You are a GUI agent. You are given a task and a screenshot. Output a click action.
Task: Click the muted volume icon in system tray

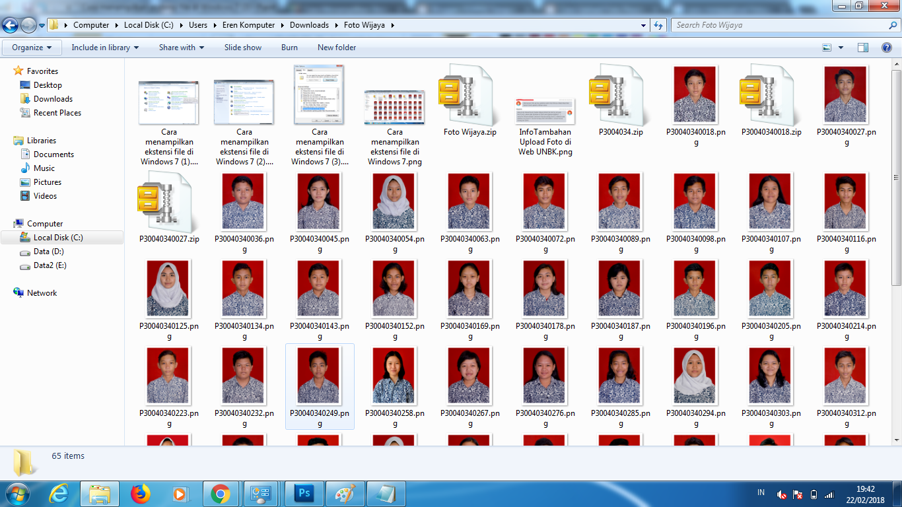coord(781,495)
